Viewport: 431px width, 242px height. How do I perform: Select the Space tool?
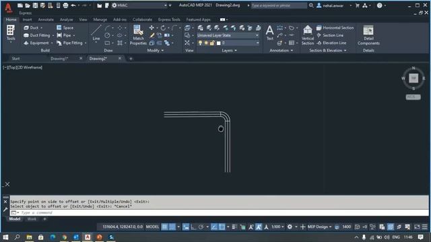pyautogui.click(x=65, y=28)
